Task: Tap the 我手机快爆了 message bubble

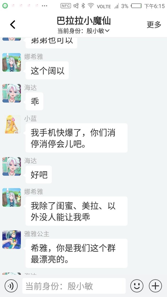Action: pos(76,138)
